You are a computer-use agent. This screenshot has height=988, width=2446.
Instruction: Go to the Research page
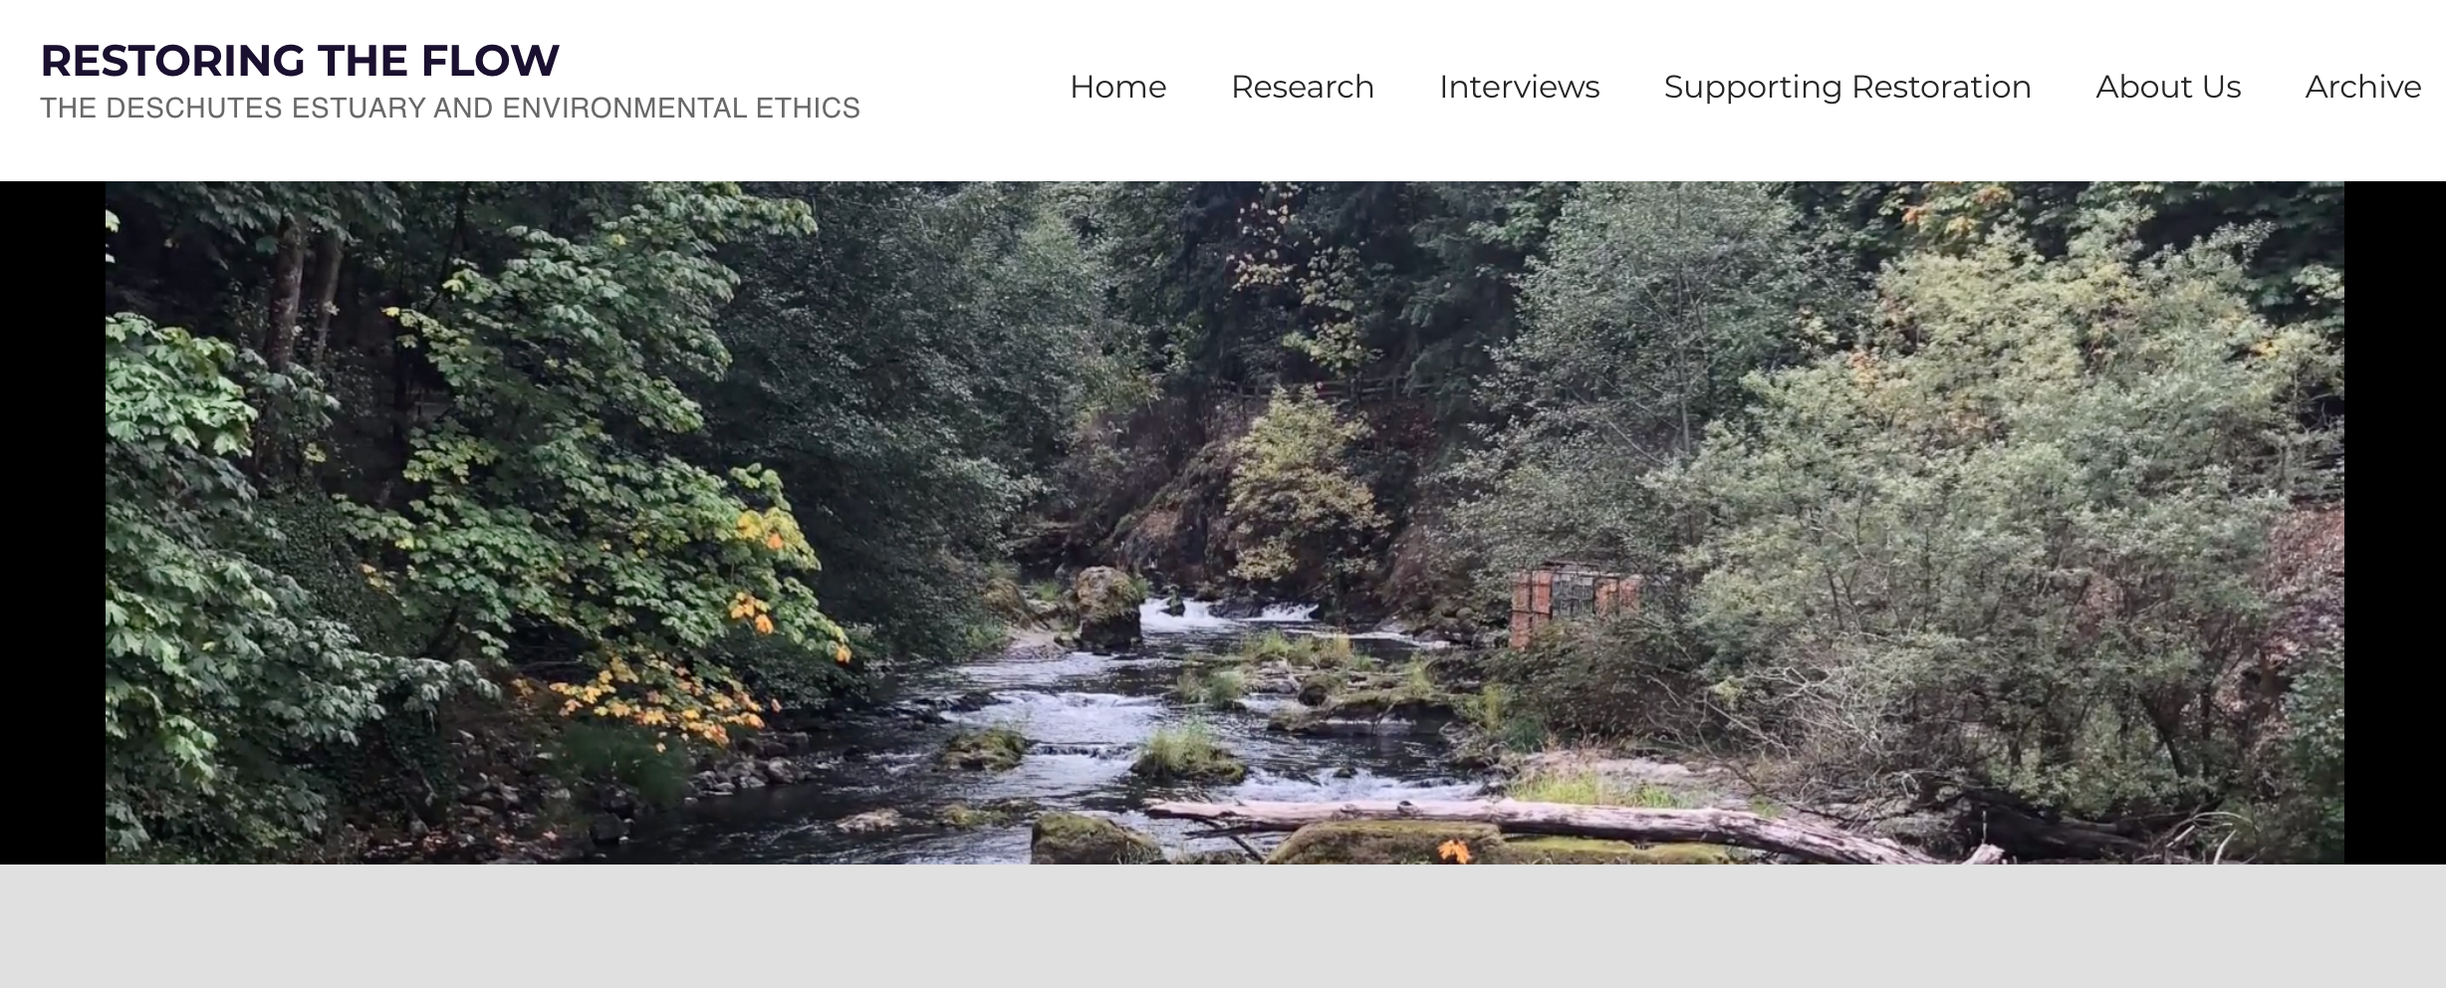pyautogui.click(x=1302, y=87)
